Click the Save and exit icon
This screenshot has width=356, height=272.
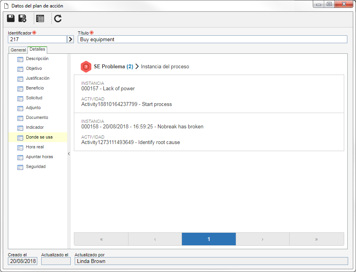(x=22, y=18)
